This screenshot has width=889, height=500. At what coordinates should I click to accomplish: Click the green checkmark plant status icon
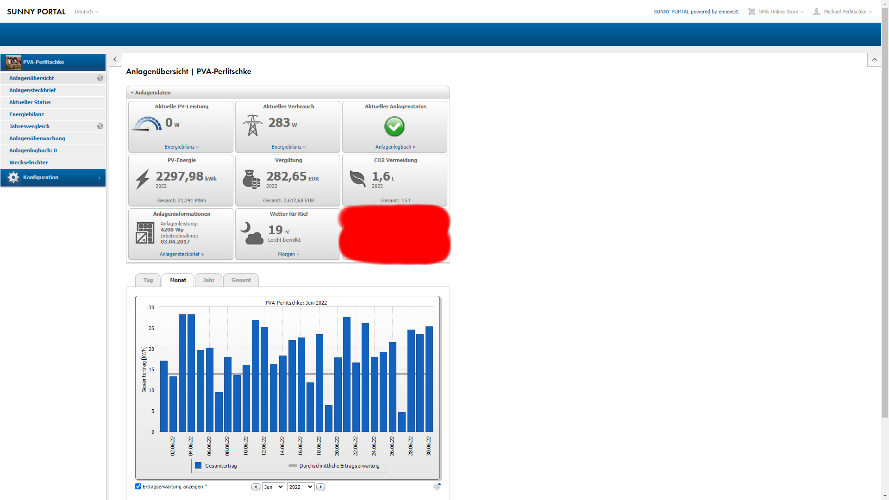[x=394, y=126]
